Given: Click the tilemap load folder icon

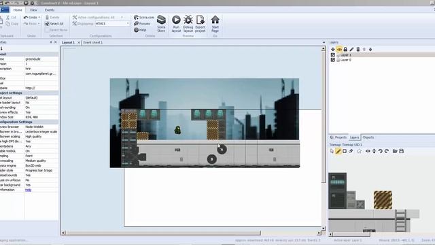Looking at the screenshot, I should [395, 151].
